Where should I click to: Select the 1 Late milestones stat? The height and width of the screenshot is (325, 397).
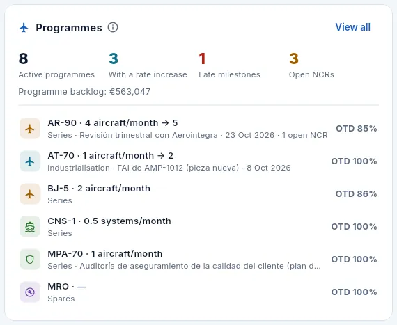pos(229,65)
